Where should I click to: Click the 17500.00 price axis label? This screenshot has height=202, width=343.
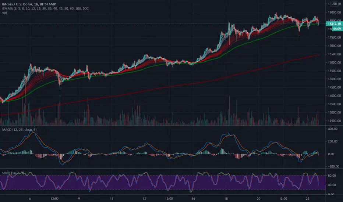coord(334,37)
